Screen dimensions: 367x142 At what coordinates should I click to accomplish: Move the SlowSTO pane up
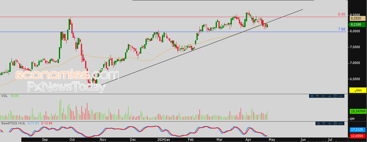(x=329, y=123)
